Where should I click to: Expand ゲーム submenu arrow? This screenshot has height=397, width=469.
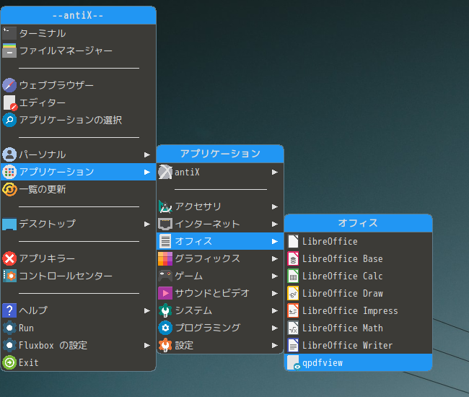tap(275, 276)
